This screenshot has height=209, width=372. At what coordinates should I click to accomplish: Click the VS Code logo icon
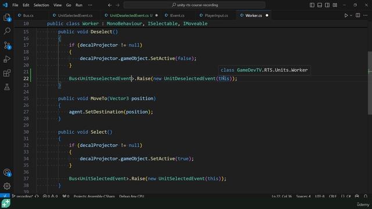[x=5, y=5]
